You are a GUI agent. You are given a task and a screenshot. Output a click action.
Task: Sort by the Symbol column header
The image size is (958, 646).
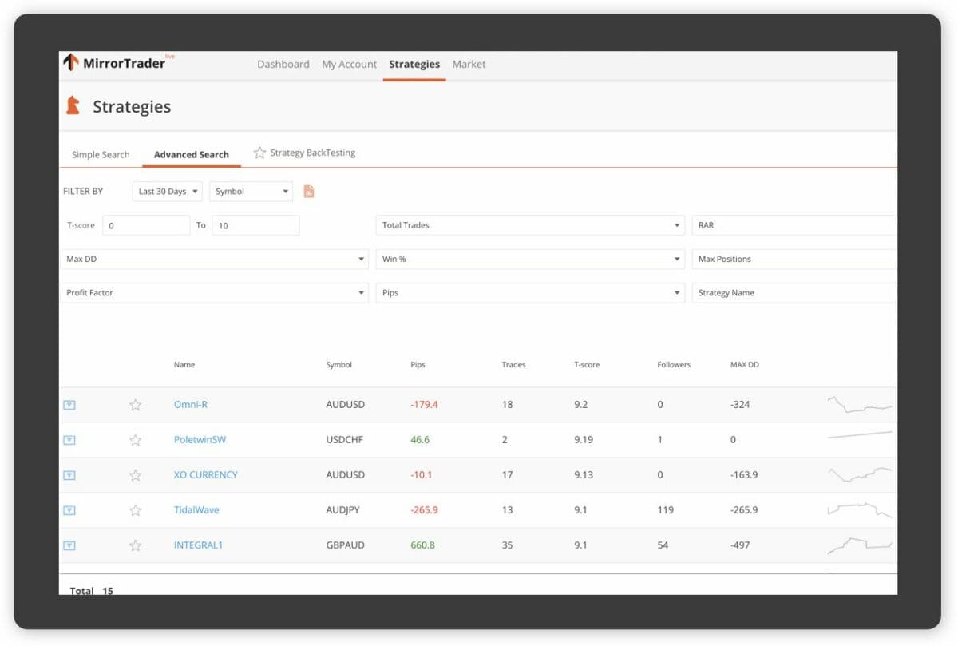click(338, 365)
